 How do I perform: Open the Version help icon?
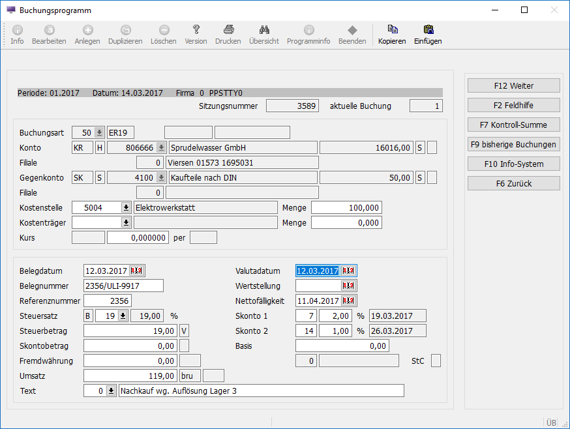coord(196,30)
